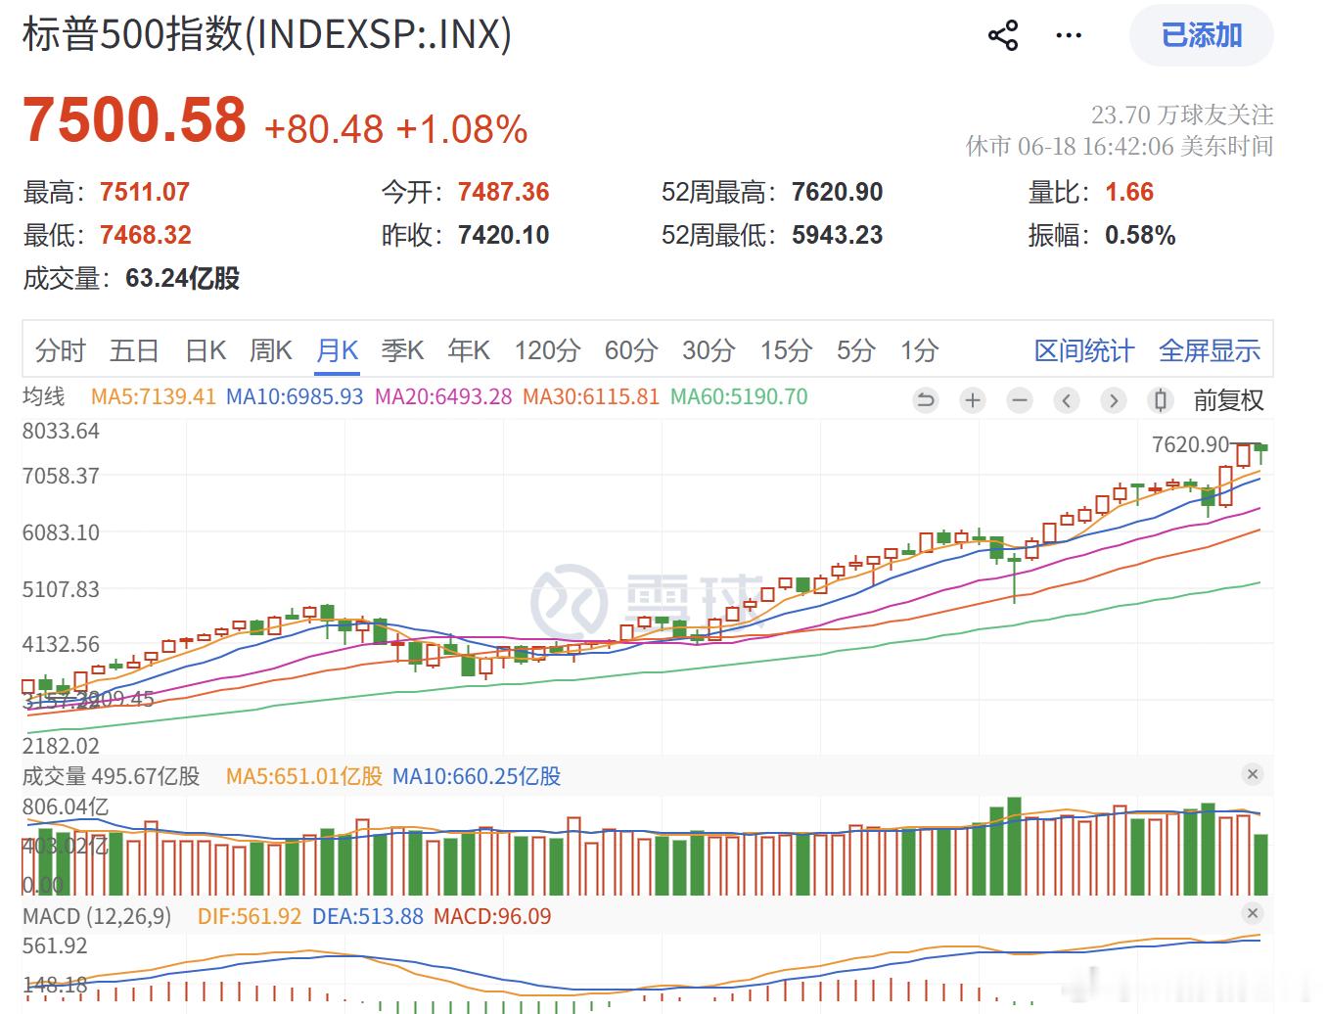
Task: Zoom in the chart with plus icon
Action: (x=973, y=400)
